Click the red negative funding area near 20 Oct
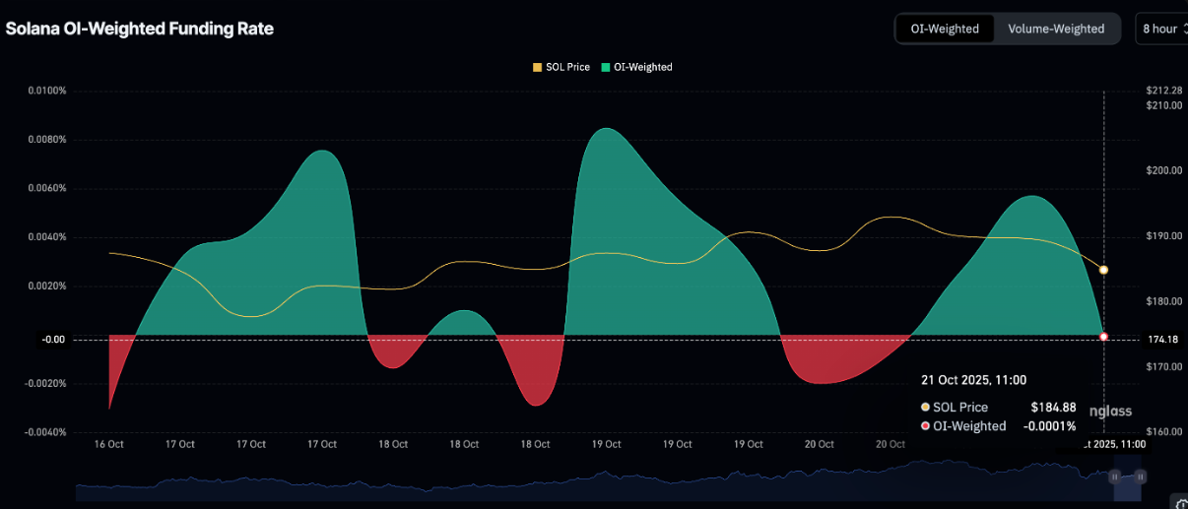1188x509 pixels. 825,364
